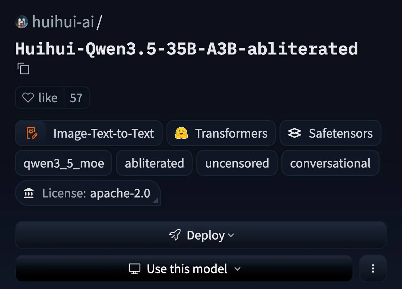402x289 pixels.
Task: Copy model name with copy icon
Action: [23, 68]
